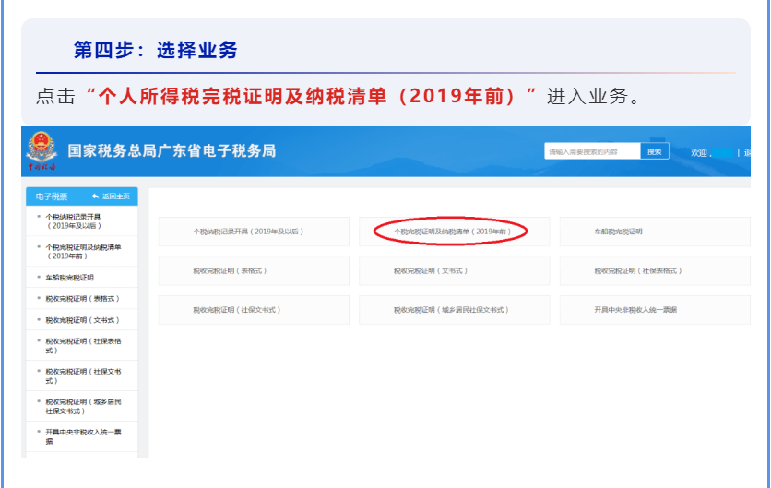Image resolution: width=771 pixels, height=488 pixels.
Task: Select the 电子税票 sidebar header tab
Action: [x=53, y=196]
